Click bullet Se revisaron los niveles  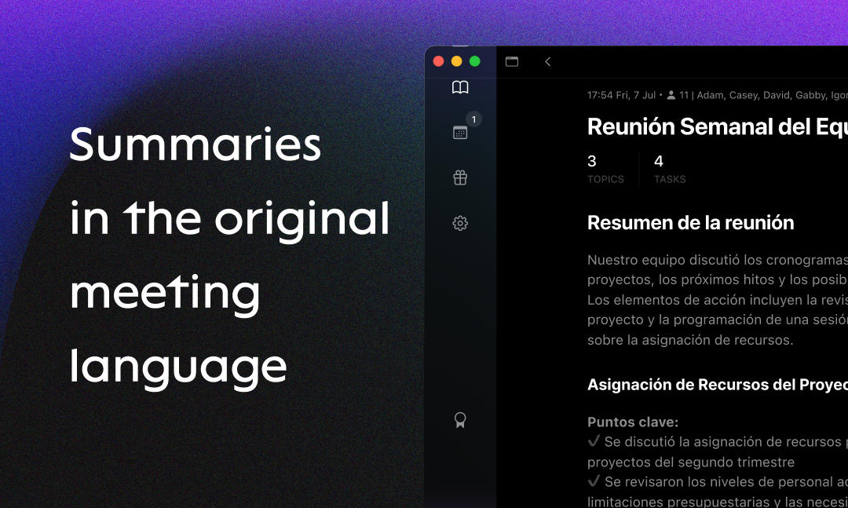coord(718,492)
